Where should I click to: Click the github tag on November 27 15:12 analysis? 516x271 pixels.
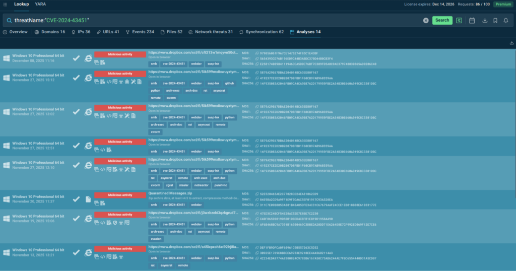pyautogui.click(x=229, y=83)
